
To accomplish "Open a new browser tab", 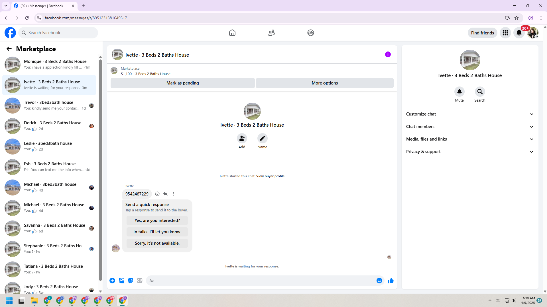I will pos(83,6).
